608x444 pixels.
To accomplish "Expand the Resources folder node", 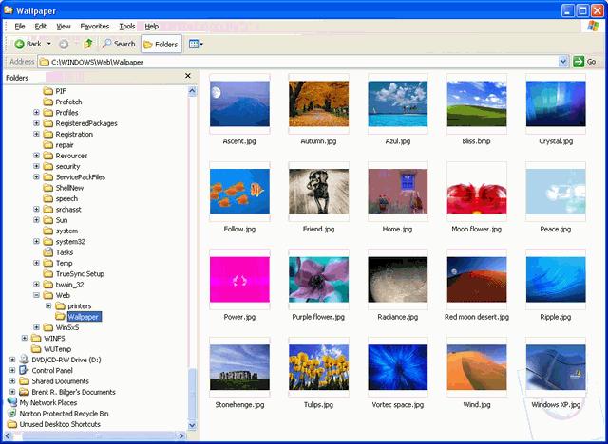I will (36, 156).
